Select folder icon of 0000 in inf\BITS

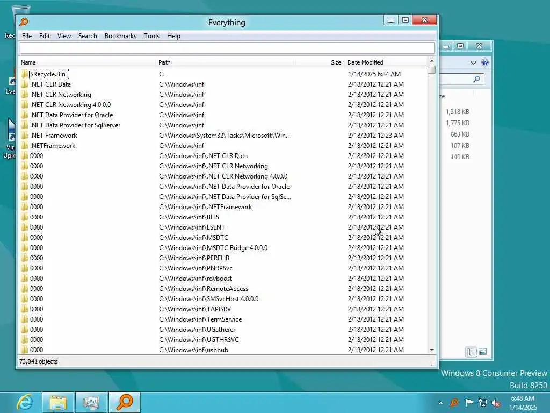(x=24, y=217)
